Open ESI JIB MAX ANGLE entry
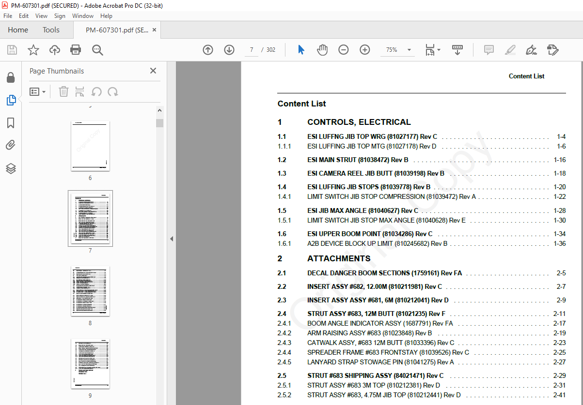Image resolution: width=583 pixels, height=405 pixels. [x=362, y=210]
